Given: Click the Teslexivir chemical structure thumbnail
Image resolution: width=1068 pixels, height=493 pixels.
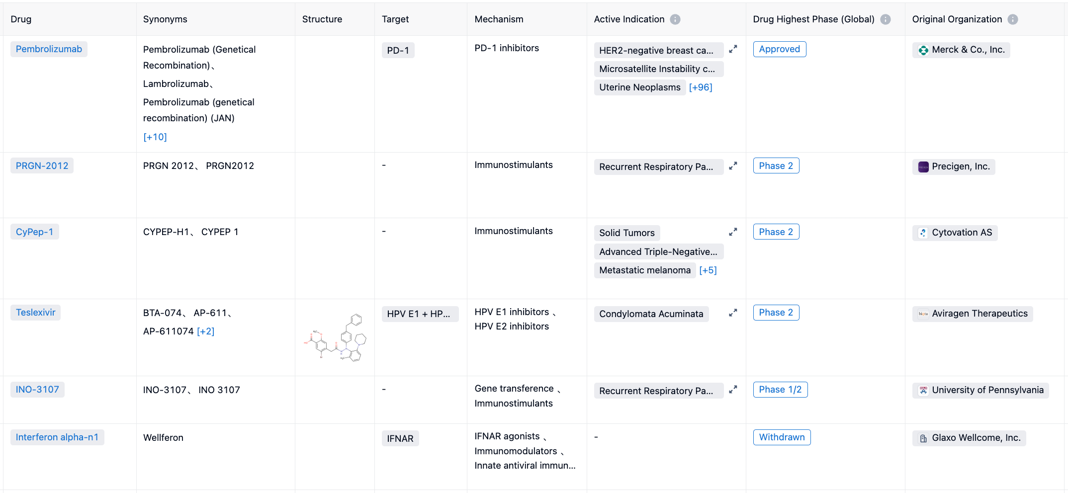Looking at the screenshot, I should pyautogui.click(x=335, y=338).
